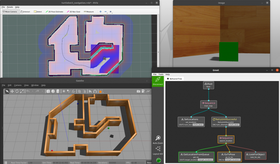This screenshot has width=280, height=164.
Task: Toggle Gazebo snap magnet tool
Action: tap(95, 91)
